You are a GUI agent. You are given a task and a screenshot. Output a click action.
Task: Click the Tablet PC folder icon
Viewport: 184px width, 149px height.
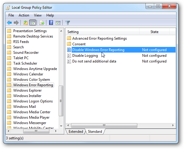coord(9,58)
